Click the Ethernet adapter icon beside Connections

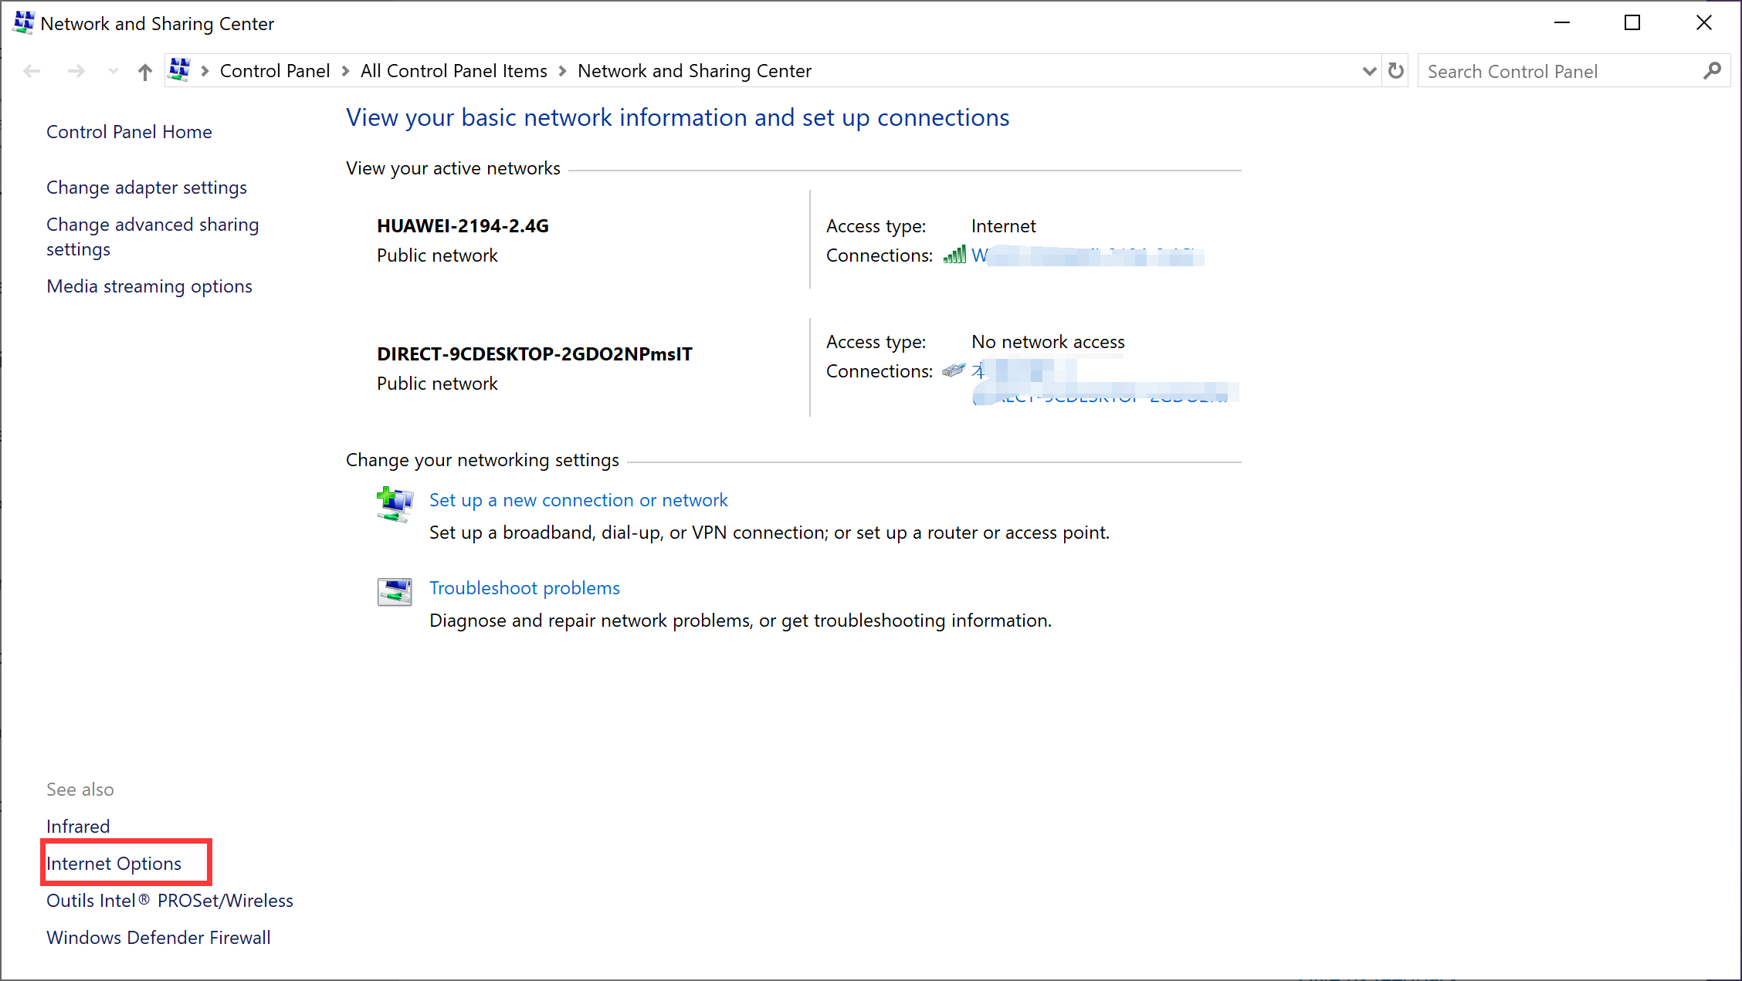tap(954, 370)
